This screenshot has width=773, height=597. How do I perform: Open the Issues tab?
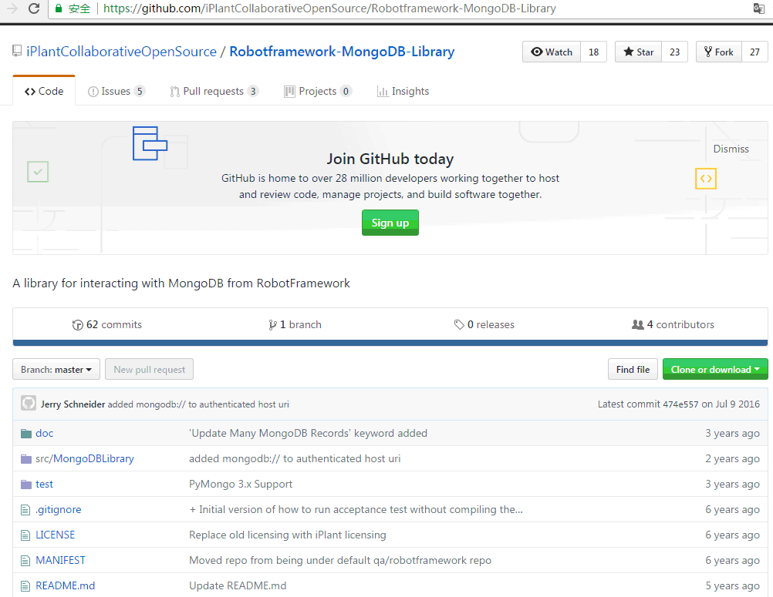tap(116, 91)
